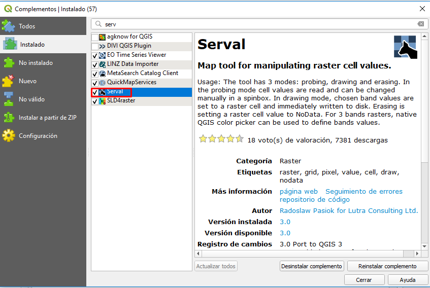The image size is (430, 288).
Task: Click the SLD4raster plugin icon
Action: pyautogui.click(x=103, y=101)
